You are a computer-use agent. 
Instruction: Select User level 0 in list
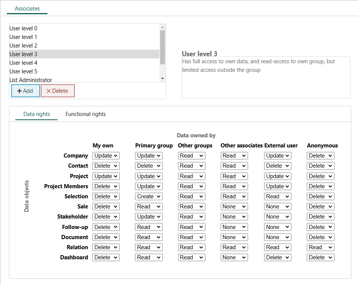(84, 28)
